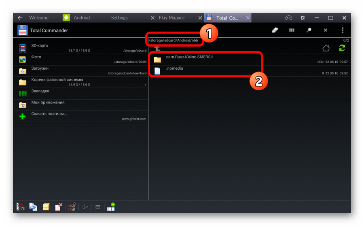Click the green bookmarks icon beside Закладки
Screen dimensions: 364x226
(x=23, y=94)
